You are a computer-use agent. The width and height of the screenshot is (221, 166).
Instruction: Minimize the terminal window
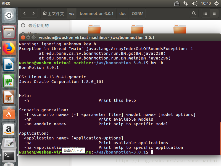point(28,38)
